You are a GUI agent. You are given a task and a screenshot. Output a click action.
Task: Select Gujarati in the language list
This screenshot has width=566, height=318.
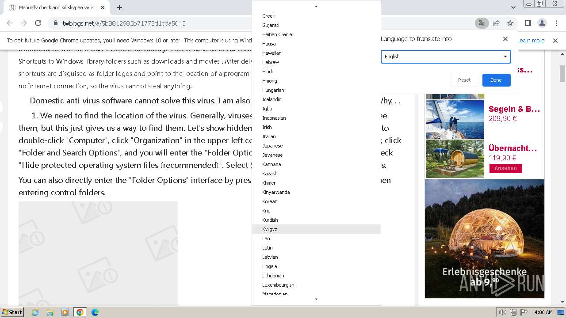tap(316, 25)
